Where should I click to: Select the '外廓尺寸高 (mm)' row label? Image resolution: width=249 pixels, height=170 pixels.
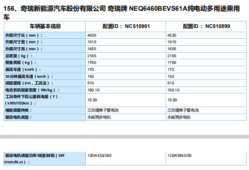(x=24, y=49)
